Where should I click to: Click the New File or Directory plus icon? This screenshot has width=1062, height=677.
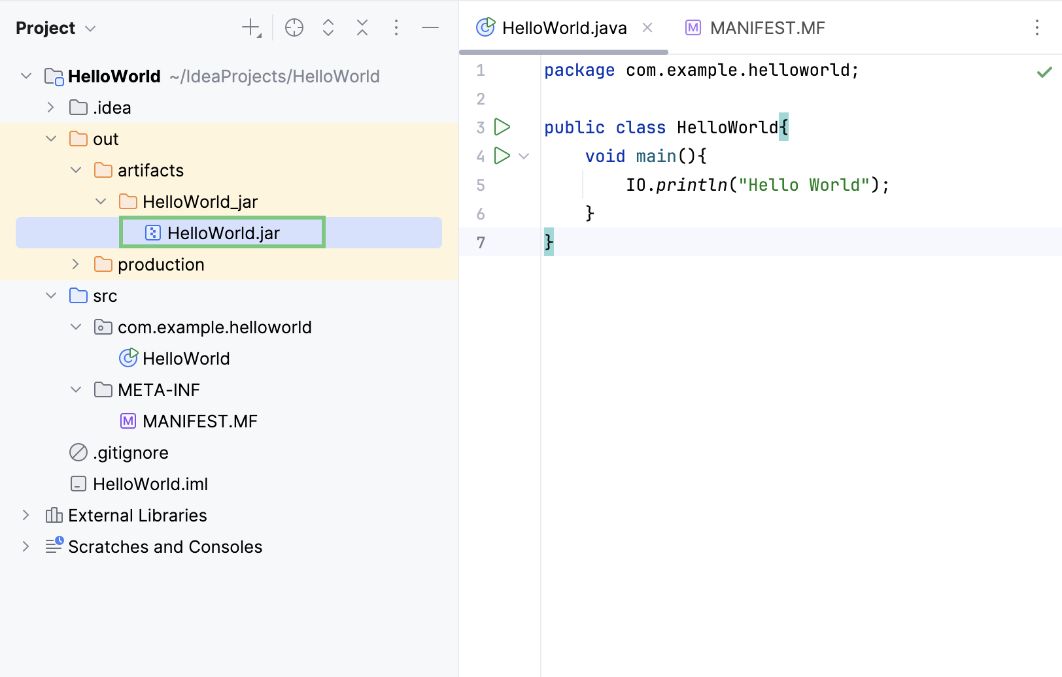click(x=251, y=27)
